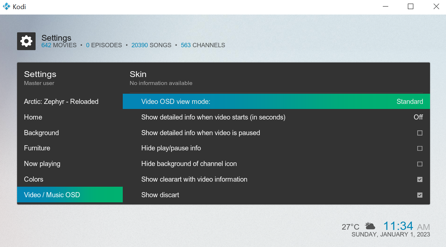This screenshot has width=446, height=247.
Task: Click the 11:34 AM clock display
Action: point(406,226)
